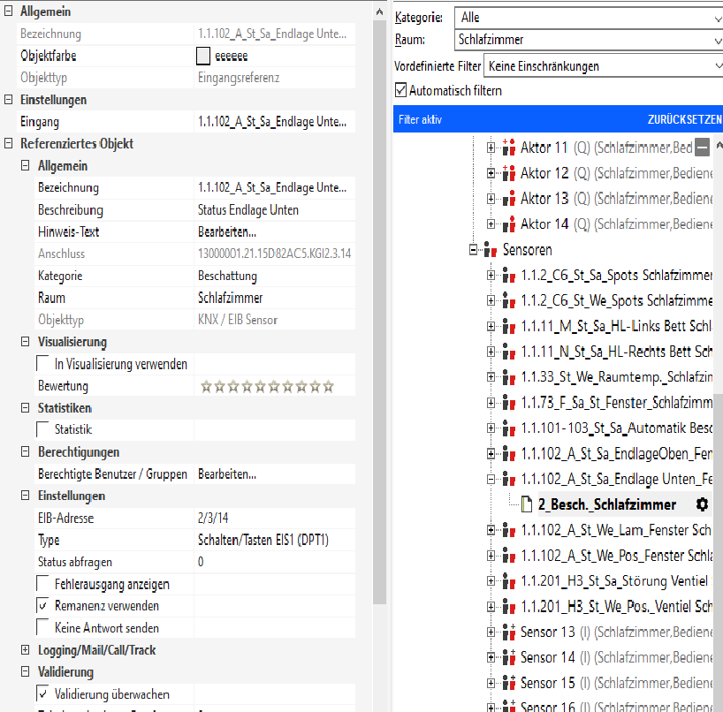The width and height of the screenshot is (723, 712).
Task: Collapse Referenziertes Objekt section
Action: 8,143
